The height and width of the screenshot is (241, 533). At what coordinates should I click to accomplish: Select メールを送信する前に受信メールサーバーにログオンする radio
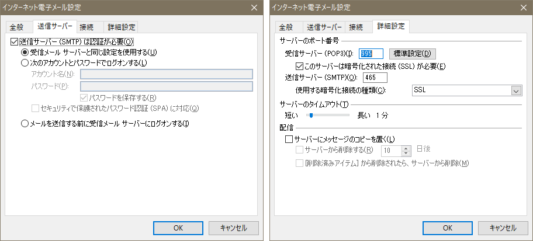[x=25, y=124]
